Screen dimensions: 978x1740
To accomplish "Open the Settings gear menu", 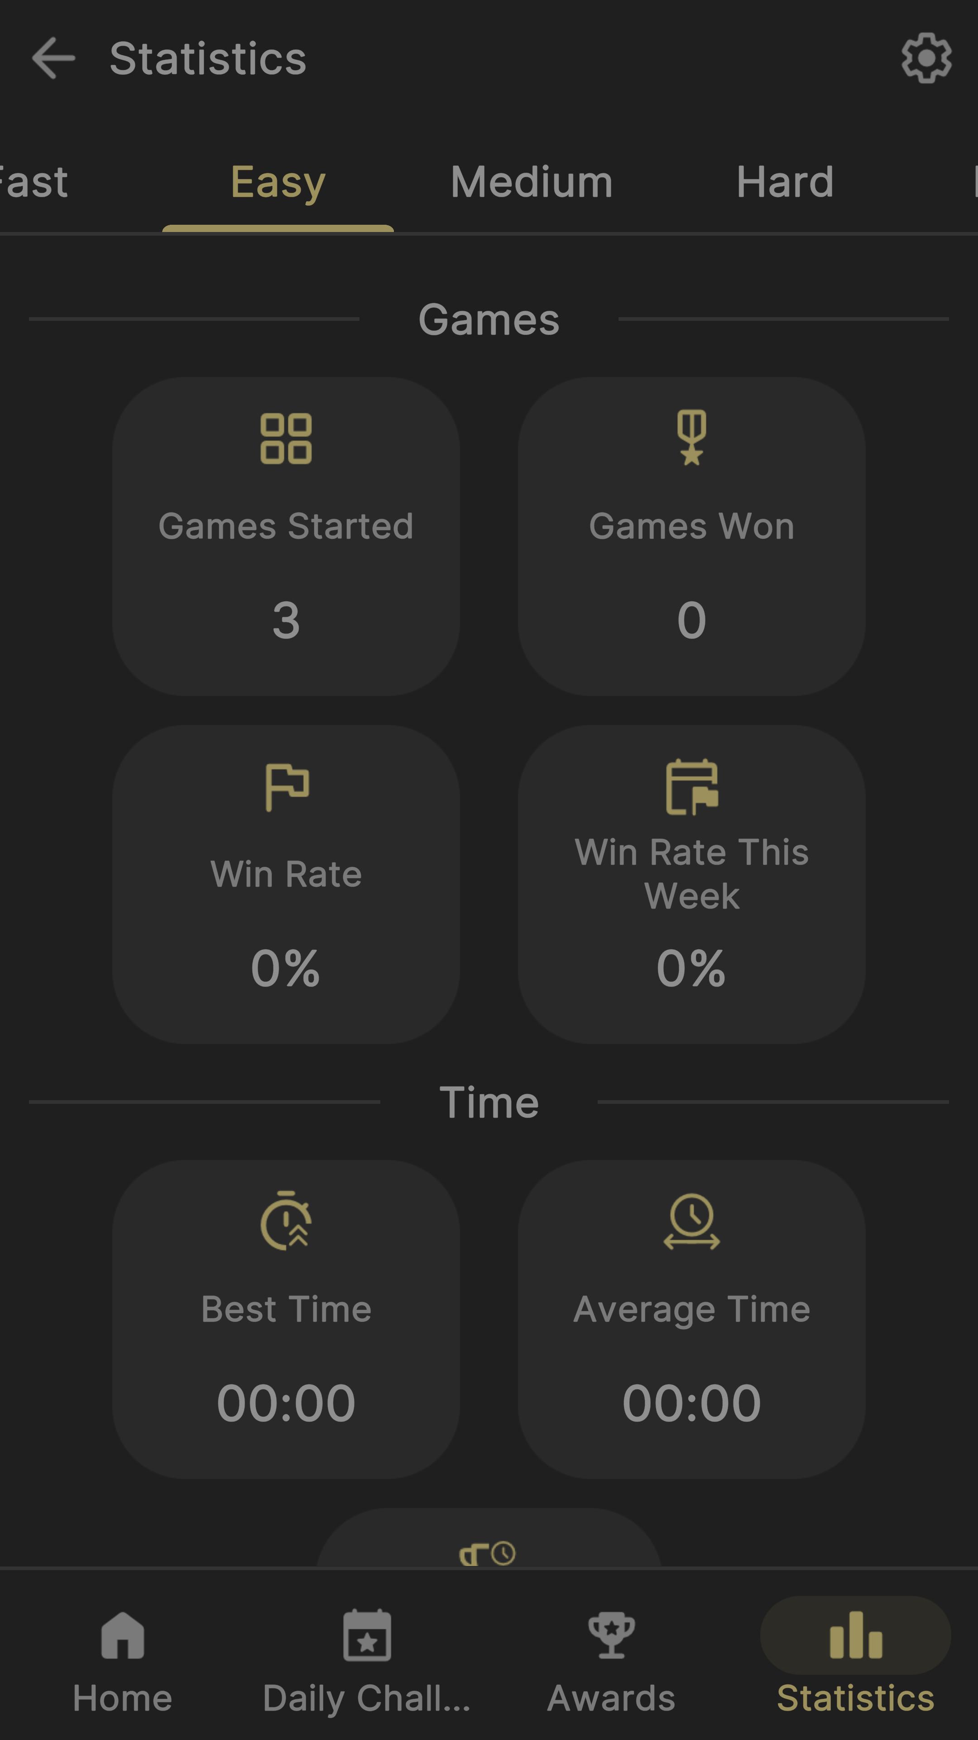I will tap(925, 56).
